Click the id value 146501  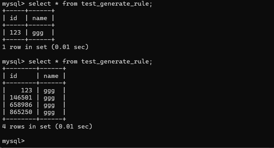tap(21, 98)
